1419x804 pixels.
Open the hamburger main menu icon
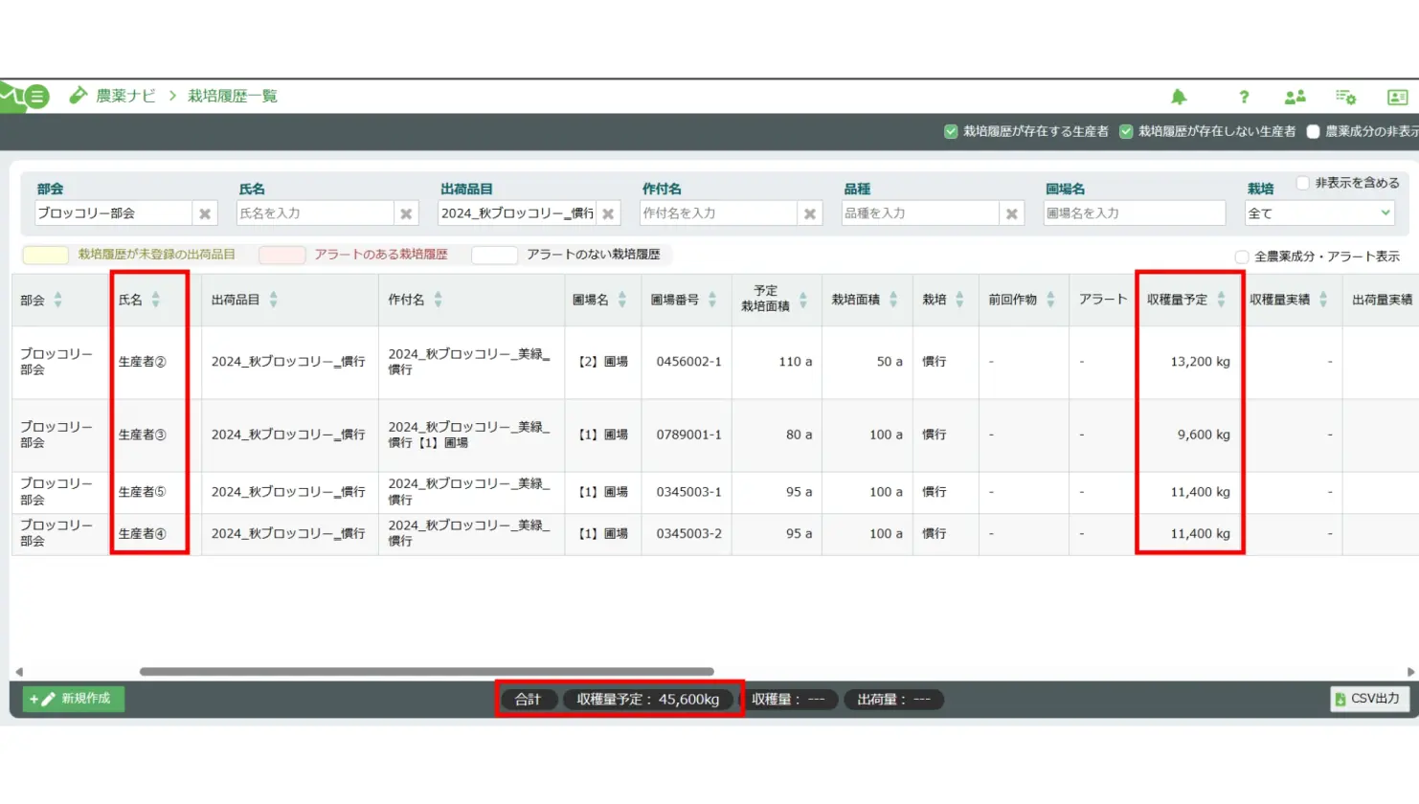36,97
